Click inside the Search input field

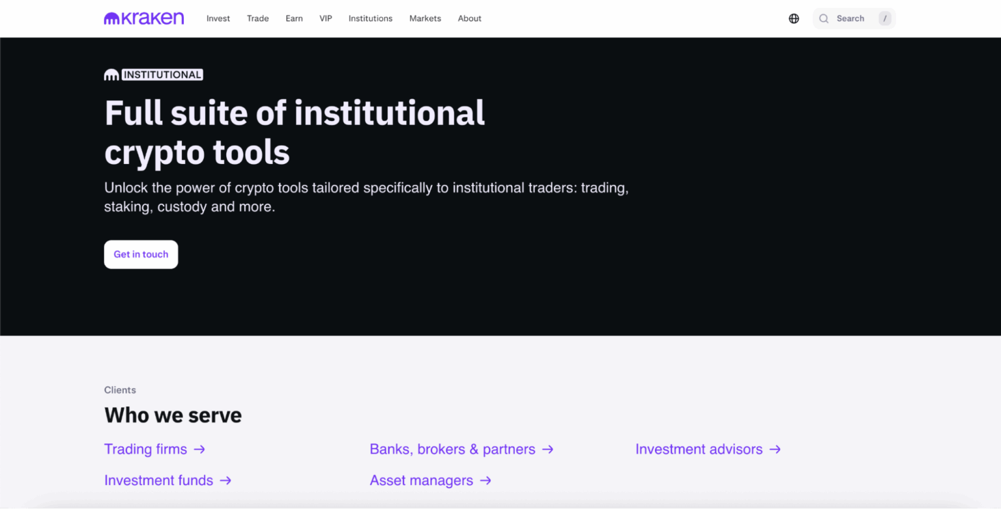(x=850, y=18)
